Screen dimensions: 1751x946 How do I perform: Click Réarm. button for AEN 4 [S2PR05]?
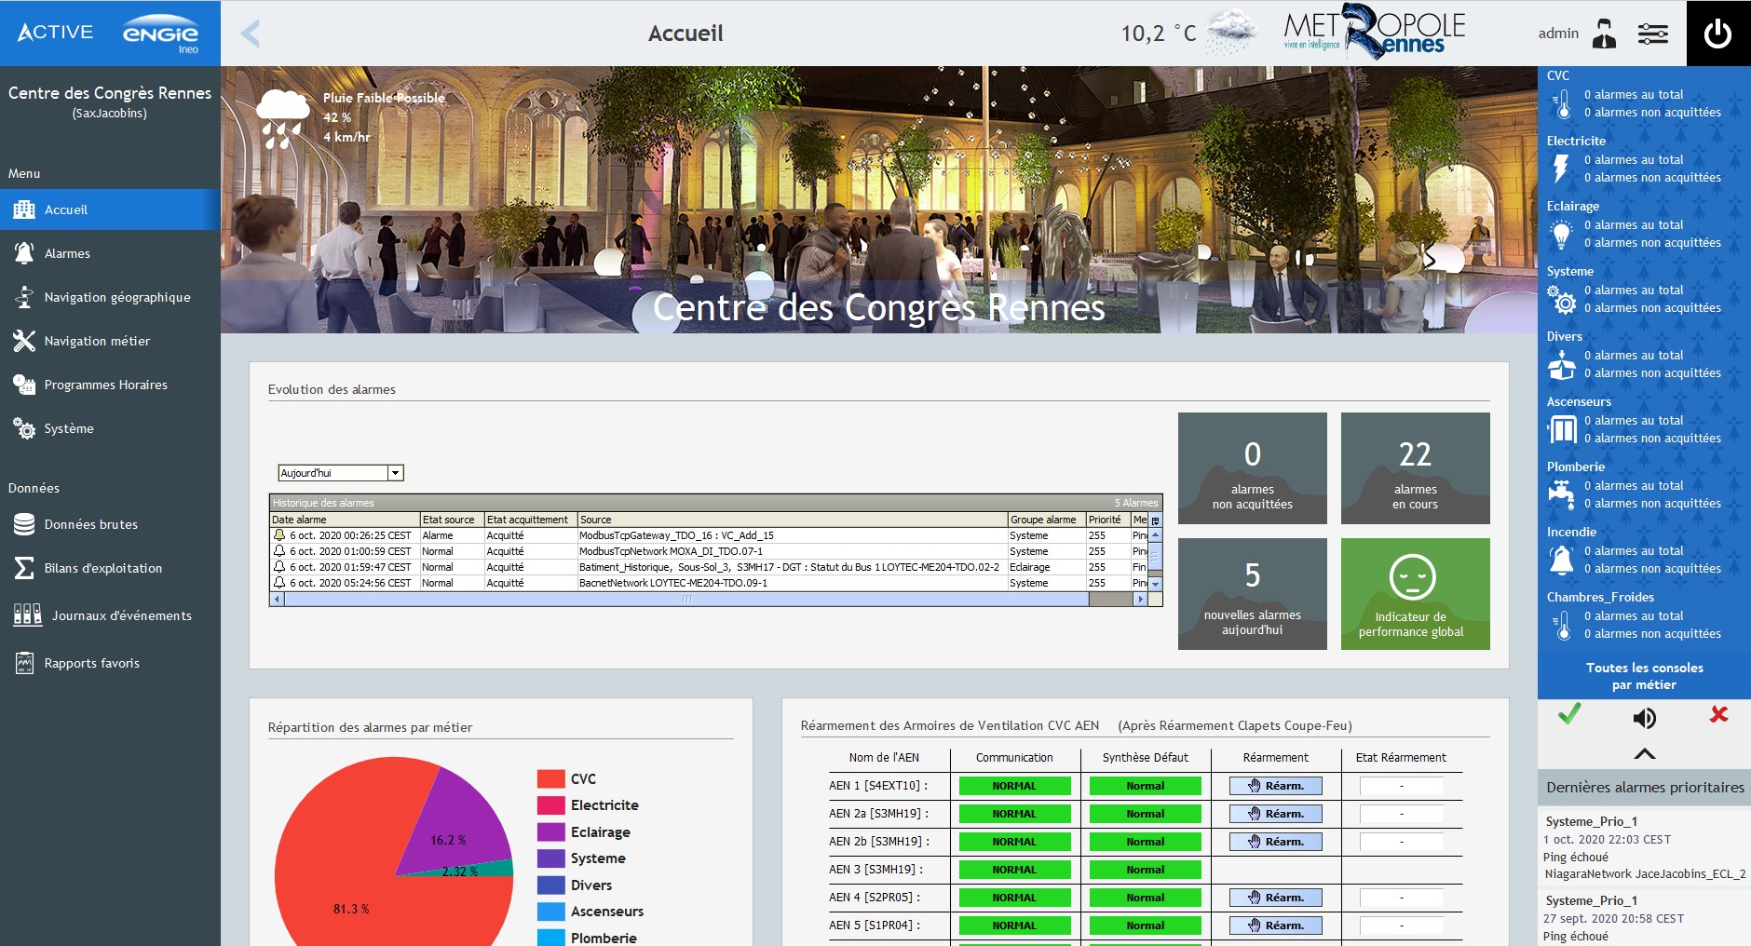click(1276, 898)
